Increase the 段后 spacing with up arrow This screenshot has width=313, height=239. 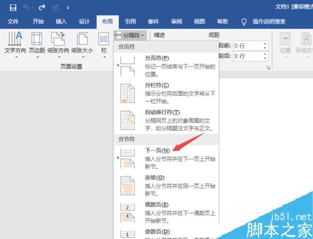[265, 54]
